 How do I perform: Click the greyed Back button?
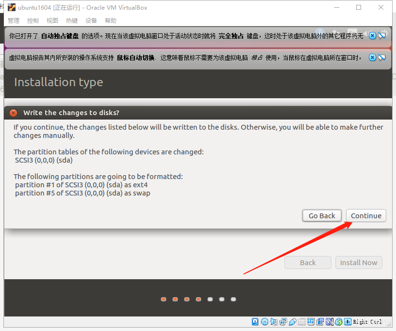(x=308, y=262)
